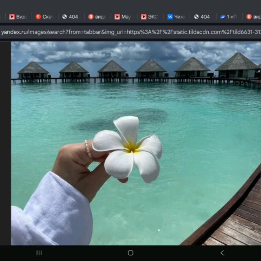Switch to the capitalized 'Виде' video tab
Image resolution: width=261 pixels, height=261 pixels.
(18, 17)
